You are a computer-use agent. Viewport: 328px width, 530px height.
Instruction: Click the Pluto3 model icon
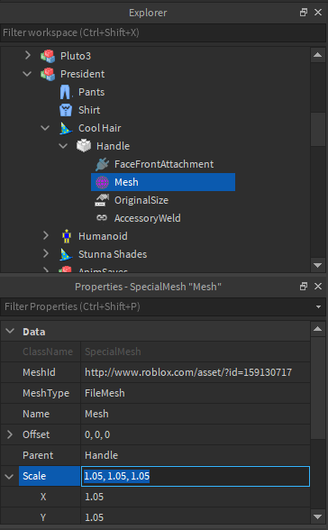(48, 56)
